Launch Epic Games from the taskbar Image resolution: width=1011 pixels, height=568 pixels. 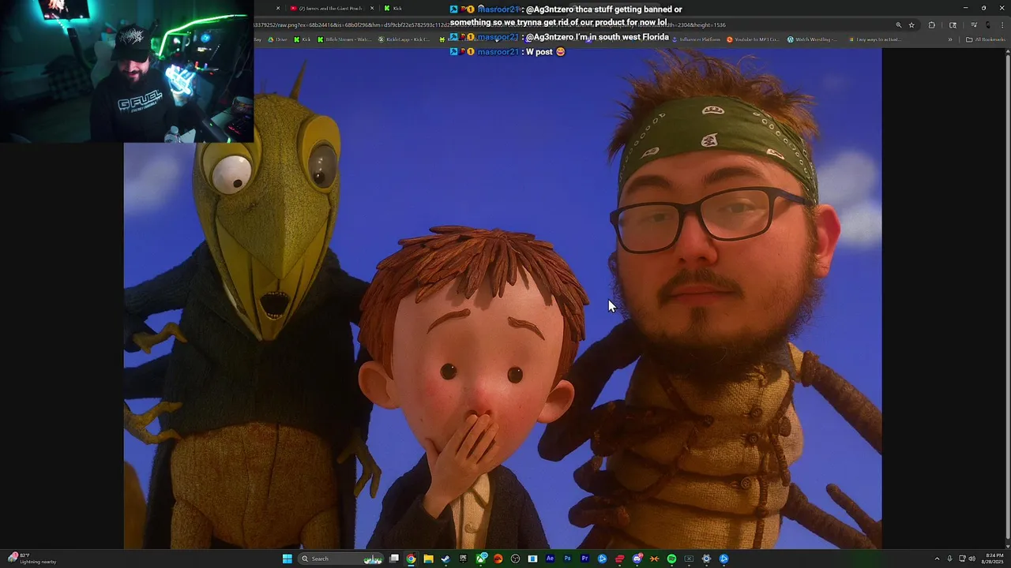[x=463, y=559]
